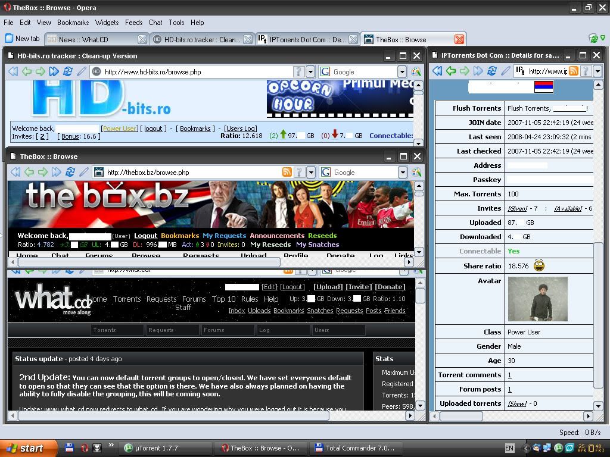Viewport: 610px width, 457px height.
Task: Click the question-mark icon in TheBox address bar
Action: [299, 172]
